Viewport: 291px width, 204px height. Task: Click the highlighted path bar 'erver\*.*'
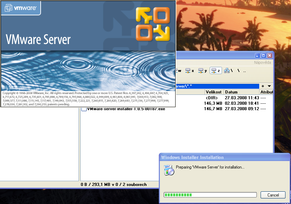[x=217, y=86]
